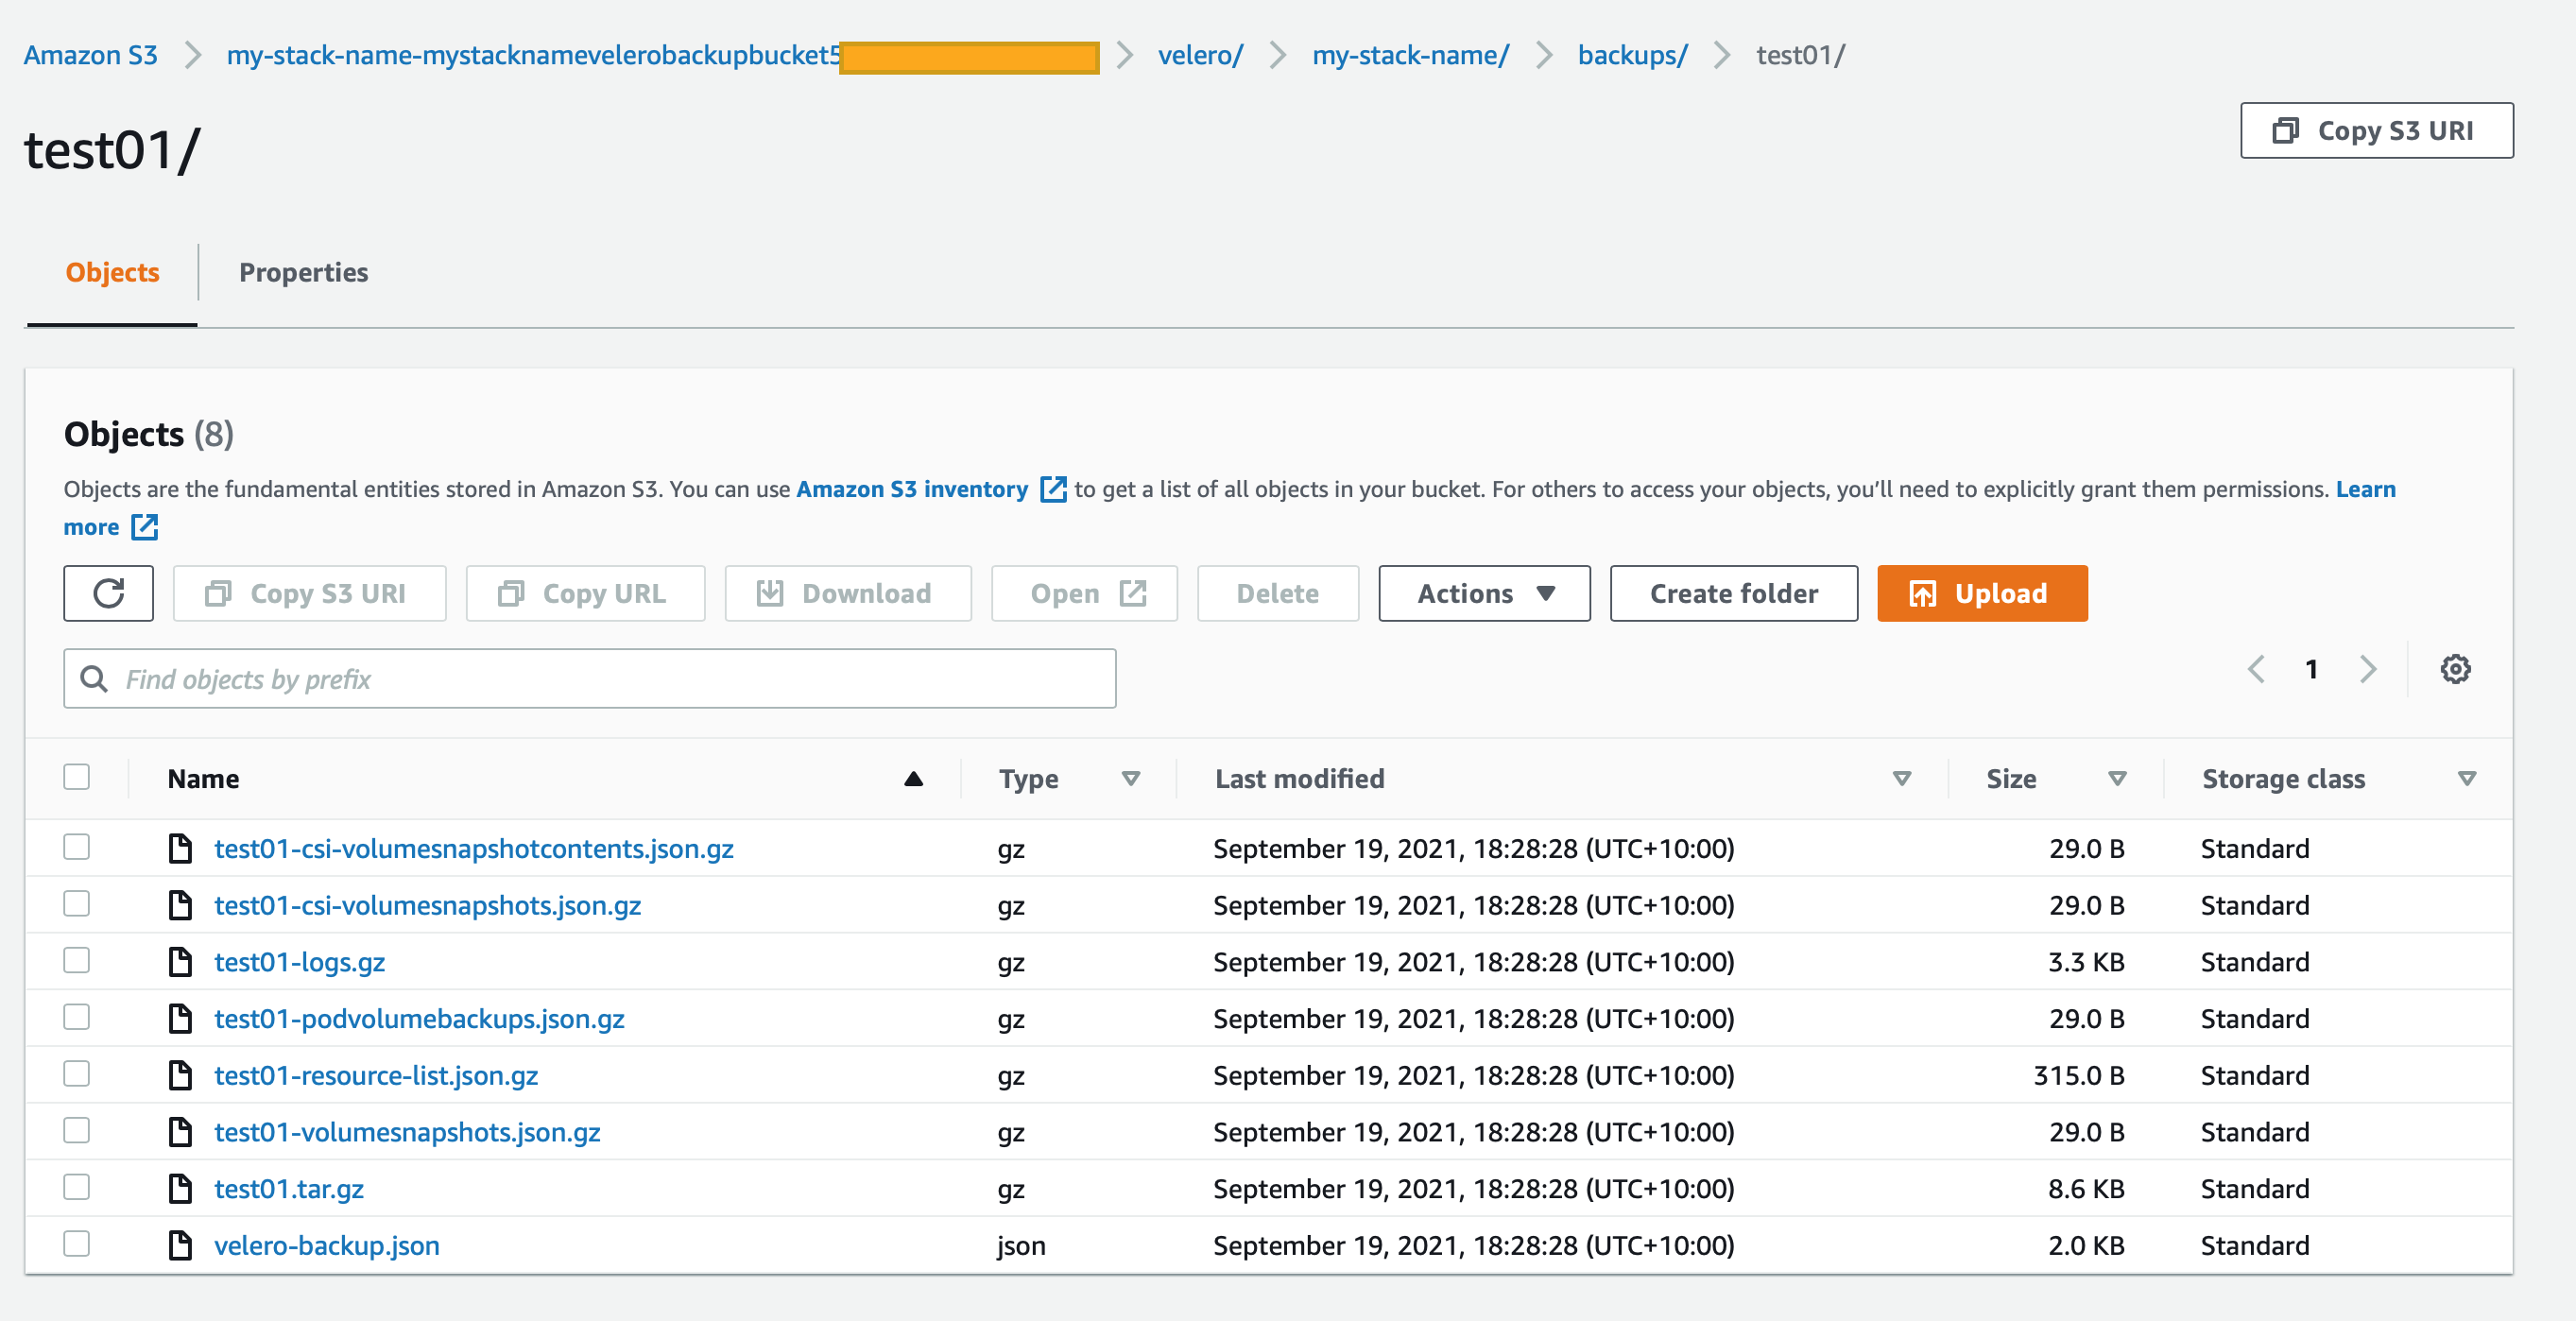Open test01-csi-volumesnapshotcontents.json.gz object

click(x=474, y=848)
